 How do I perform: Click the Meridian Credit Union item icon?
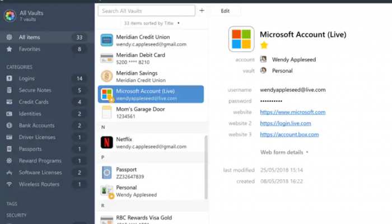(107, 40)
